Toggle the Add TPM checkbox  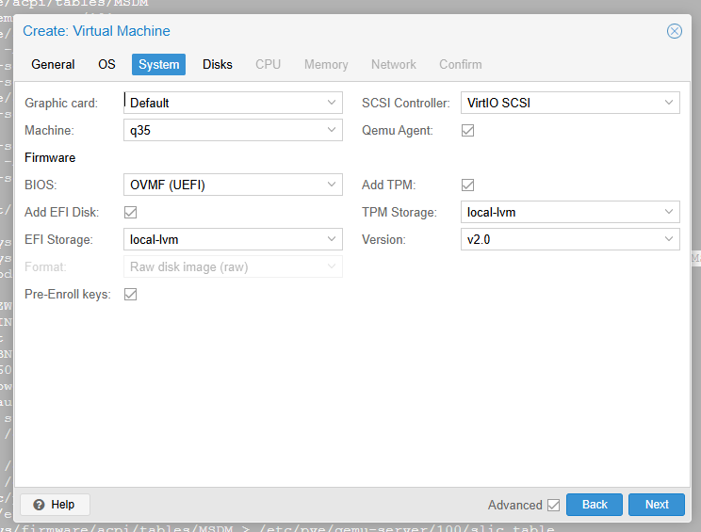pos(467,185)
